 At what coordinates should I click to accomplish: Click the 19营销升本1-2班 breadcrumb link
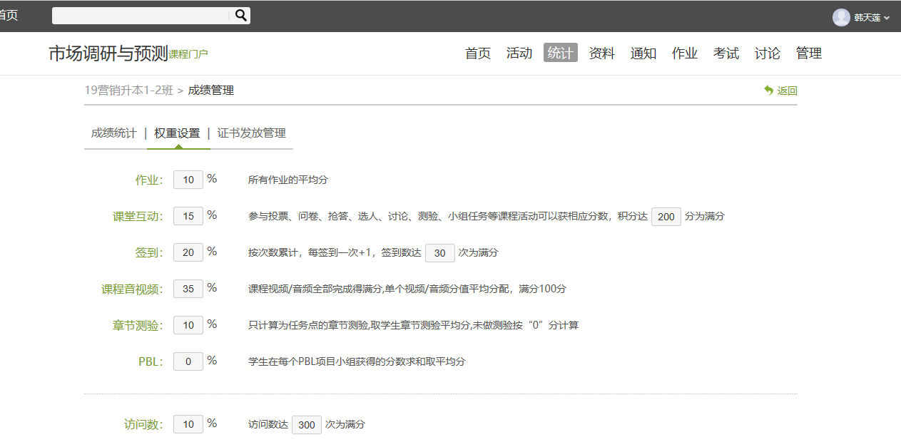pyautogui.click(x=128, y=91)
